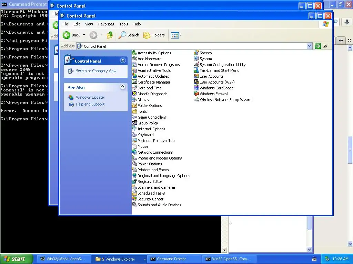The height and width of the screenshot is (264, 353).
Task: Open the Windows Update link
Action: [x=90, y=97]
